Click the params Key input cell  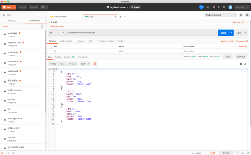click(85, 51)
